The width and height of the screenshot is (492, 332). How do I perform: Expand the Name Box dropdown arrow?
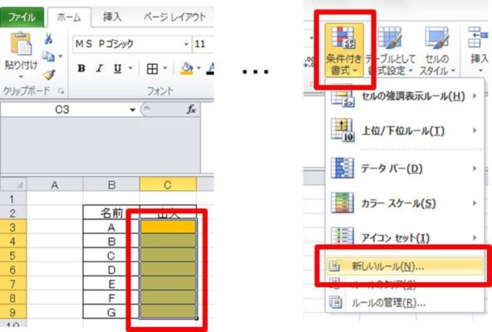132,110
